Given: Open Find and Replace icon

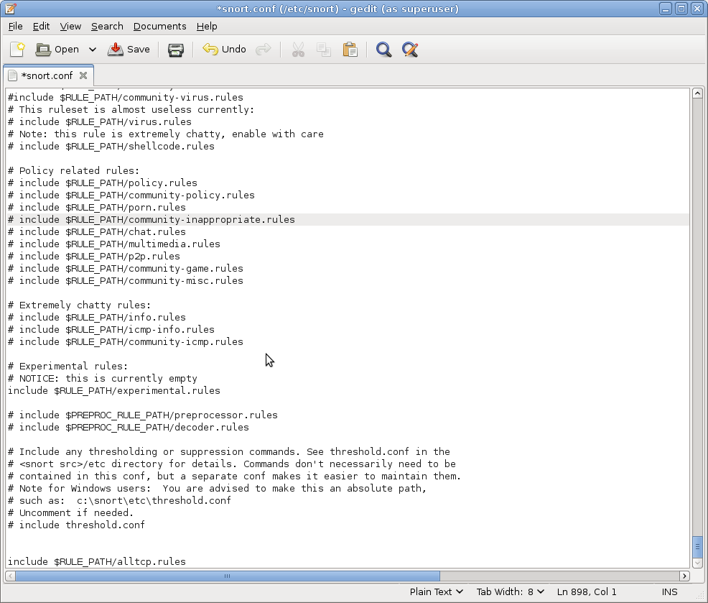Looking at the screenshot, I should pos(410,50).
